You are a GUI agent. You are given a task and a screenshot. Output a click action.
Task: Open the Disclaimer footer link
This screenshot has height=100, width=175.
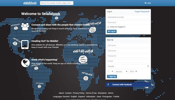click(102, 93)
